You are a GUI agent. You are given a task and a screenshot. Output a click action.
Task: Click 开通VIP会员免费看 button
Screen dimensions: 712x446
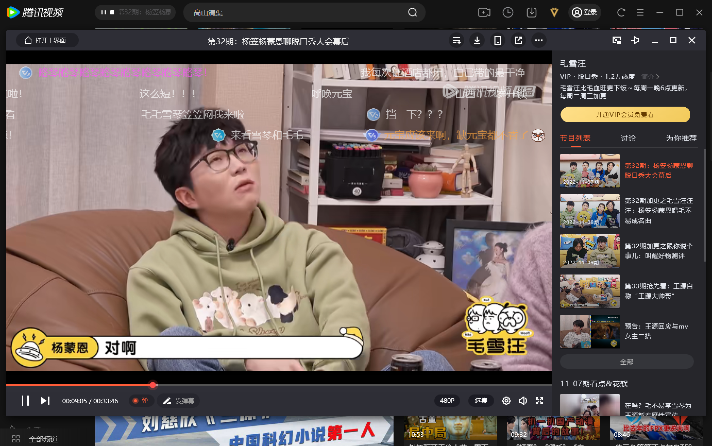click(625, 114)
